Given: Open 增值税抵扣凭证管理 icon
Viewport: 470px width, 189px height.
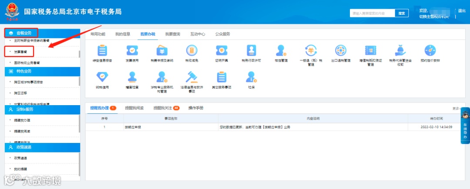Looking at the screenshot, I should coord(370,50).
